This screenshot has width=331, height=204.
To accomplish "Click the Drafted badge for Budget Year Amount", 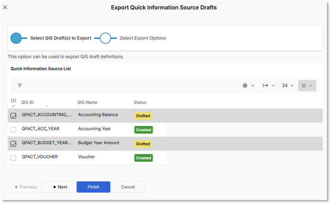I will pos(143,144).
